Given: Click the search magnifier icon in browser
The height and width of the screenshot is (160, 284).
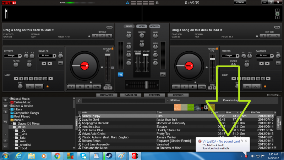Looking at the screenshot, I should click(x=79, y=101).
